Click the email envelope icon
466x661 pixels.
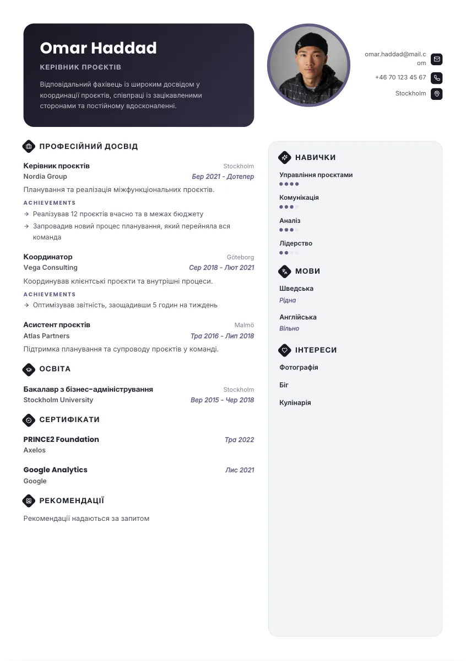pyautogui.click(x=437, y=59)
